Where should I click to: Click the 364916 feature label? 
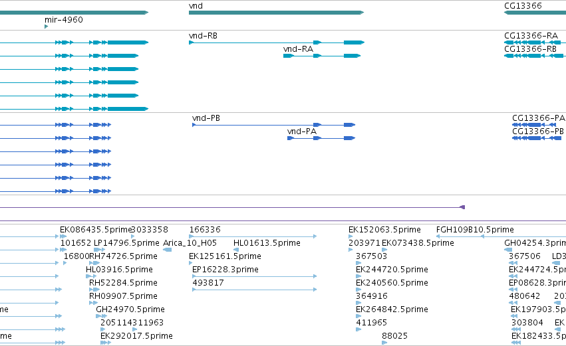[x=371, y=297]
